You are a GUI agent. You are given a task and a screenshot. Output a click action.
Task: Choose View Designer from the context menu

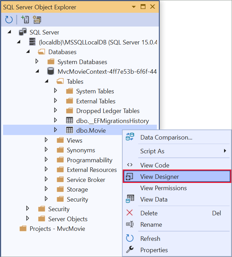point(160,177)
